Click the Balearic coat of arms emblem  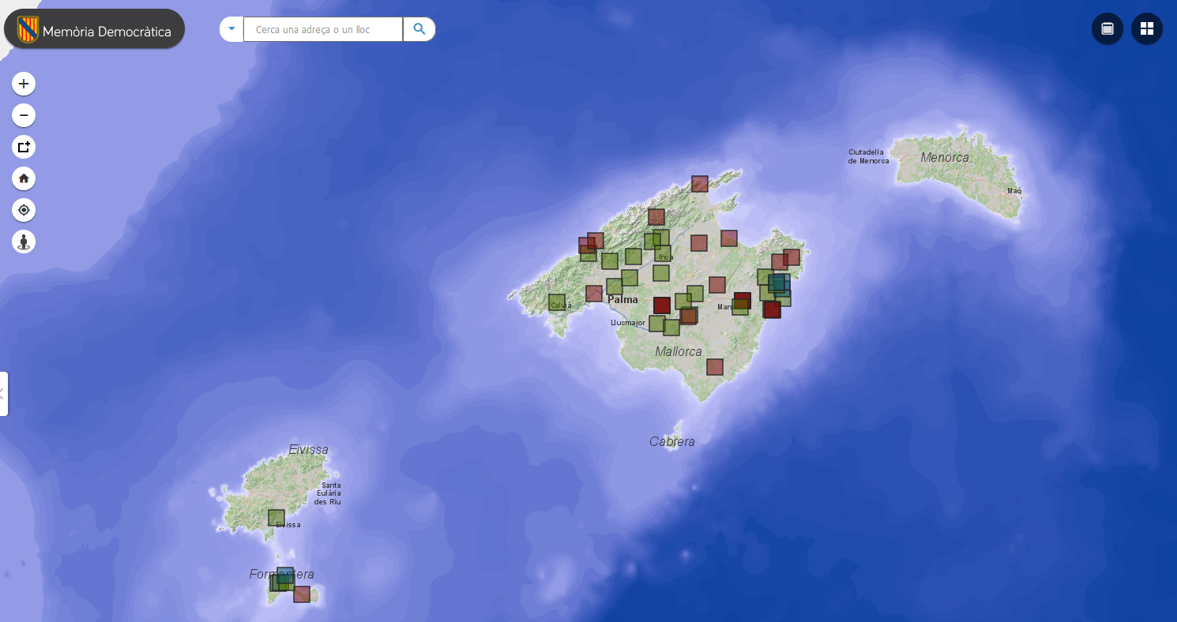pyautogui.click(x=27, y=28)
